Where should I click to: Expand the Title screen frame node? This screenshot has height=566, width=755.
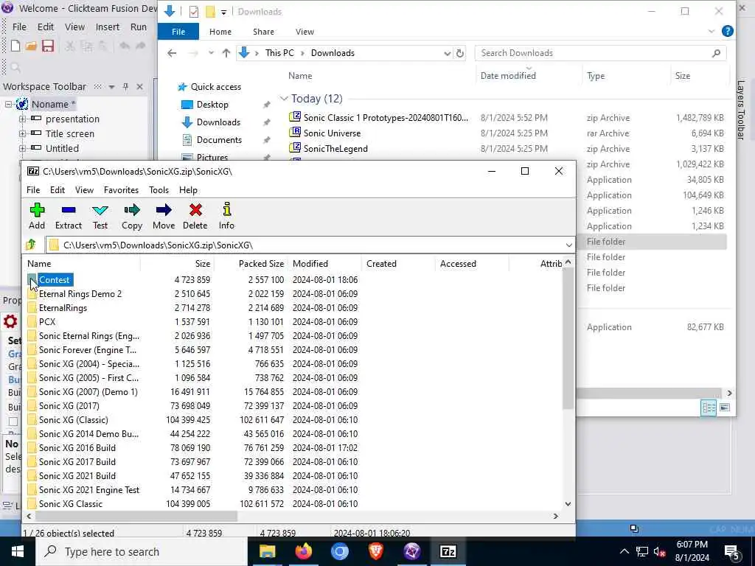pos(23,134)
